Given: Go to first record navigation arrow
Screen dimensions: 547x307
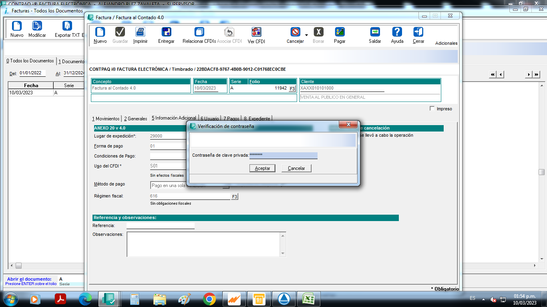Looking at the screenshot, I should pos(493,74).
